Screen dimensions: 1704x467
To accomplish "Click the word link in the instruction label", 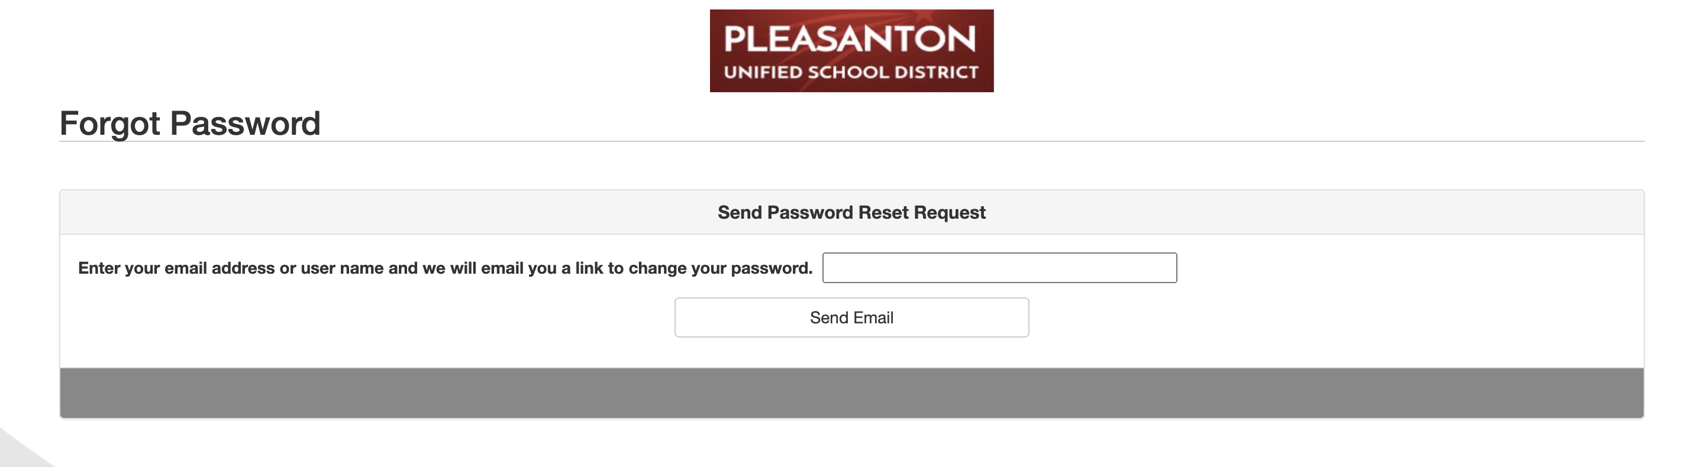I will pyautogui.click(x=589, y=268).
